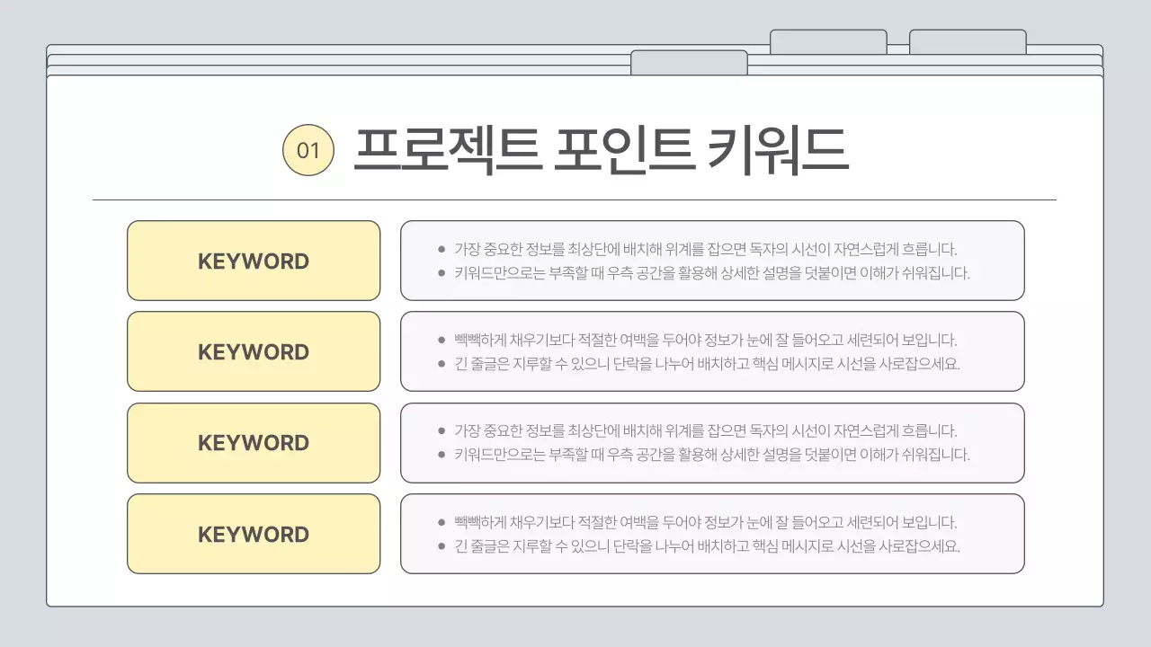
Task: Select the fourth yellow KEYWORD card
Action: coord(254,534)
